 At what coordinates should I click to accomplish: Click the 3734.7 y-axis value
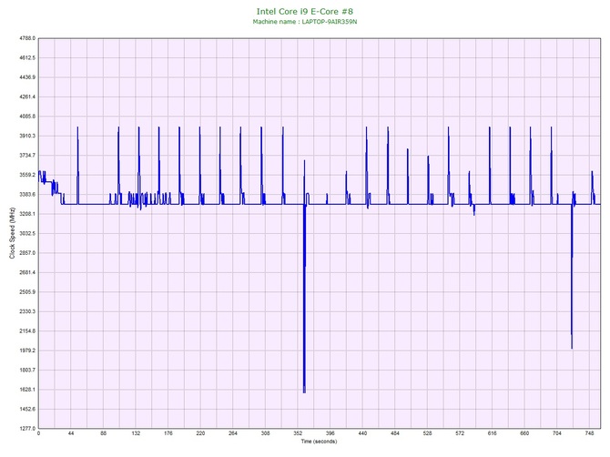[x=27, y=155]
